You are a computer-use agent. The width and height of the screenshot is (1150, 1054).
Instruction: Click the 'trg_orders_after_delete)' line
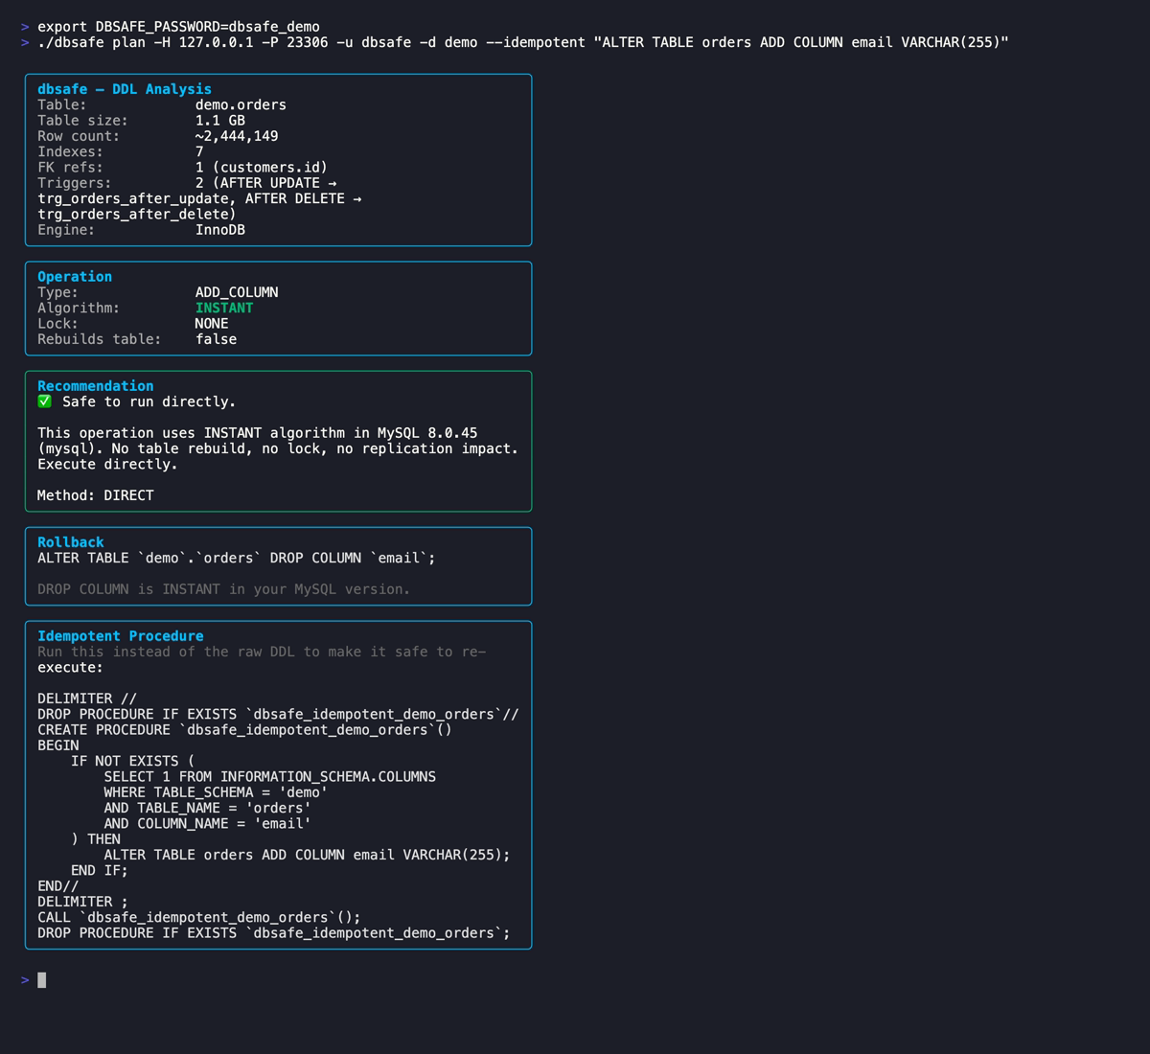(x=137, y=215)
